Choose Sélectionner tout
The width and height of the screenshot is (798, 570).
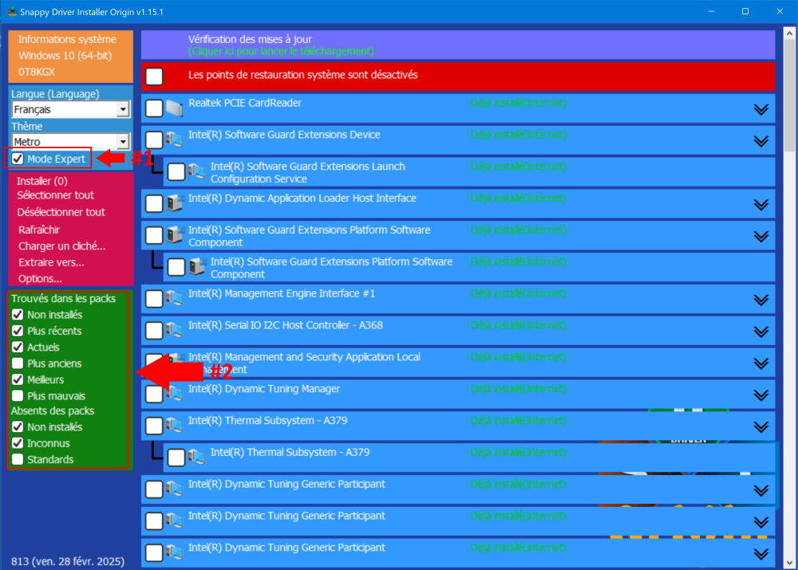(x=55, y=195)
